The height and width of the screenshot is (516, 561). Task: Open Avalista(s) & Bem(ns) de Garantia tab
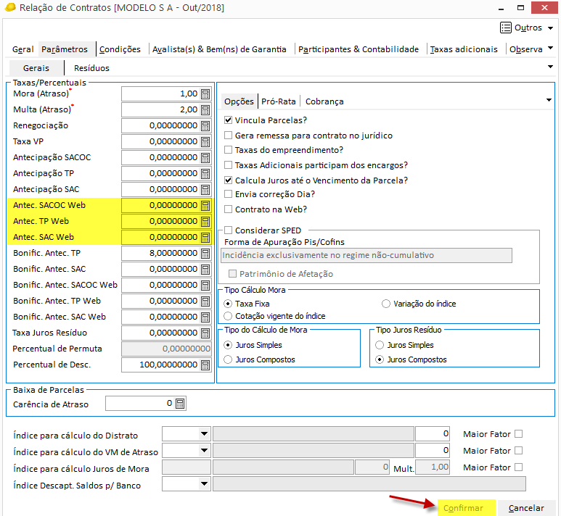point(219,49)
